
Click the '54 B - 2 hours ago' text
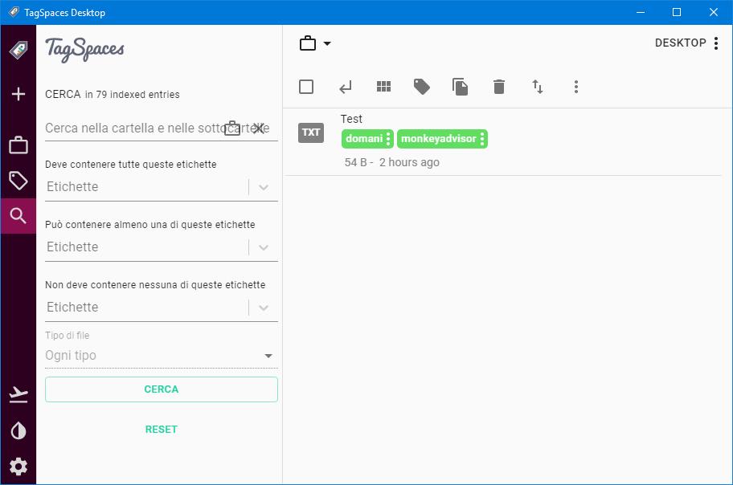pos(391,162)
